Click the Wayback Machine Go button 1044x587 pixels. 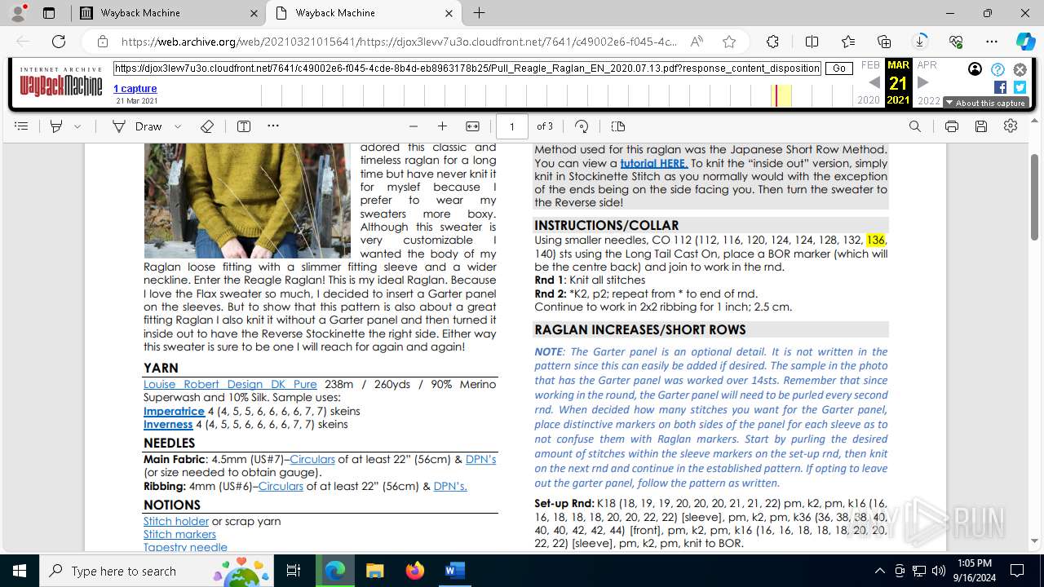coord(839,68)
